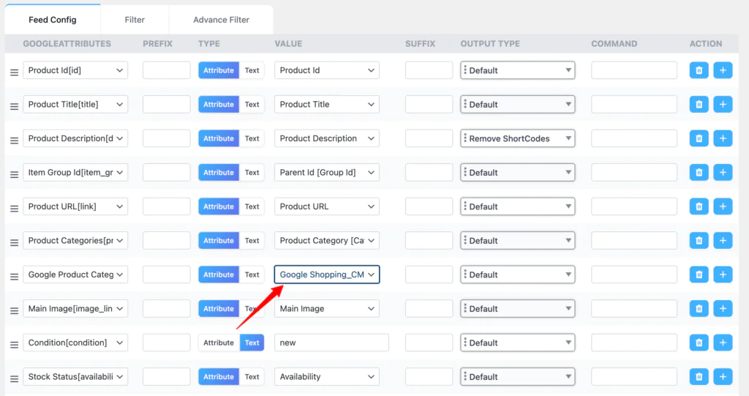Image resolution: width=749 pixels, height=396 pixels.
Task: Open Google Product Category attribute dropdown
Action: (75, 274)
